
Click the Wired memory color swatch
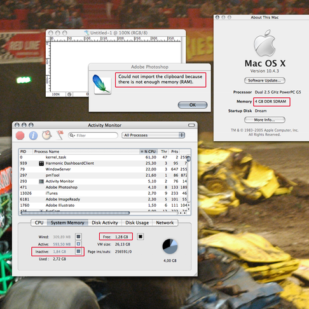(78, 237)
